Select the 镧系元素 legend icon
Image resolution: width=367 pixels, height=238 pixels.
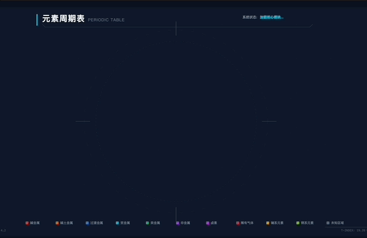pos(268,223)
